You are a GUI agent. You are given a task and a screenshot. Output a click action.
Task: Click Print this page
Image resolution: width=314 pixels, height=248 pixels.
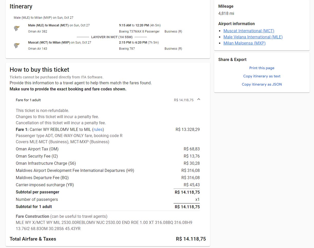point(262,68)
